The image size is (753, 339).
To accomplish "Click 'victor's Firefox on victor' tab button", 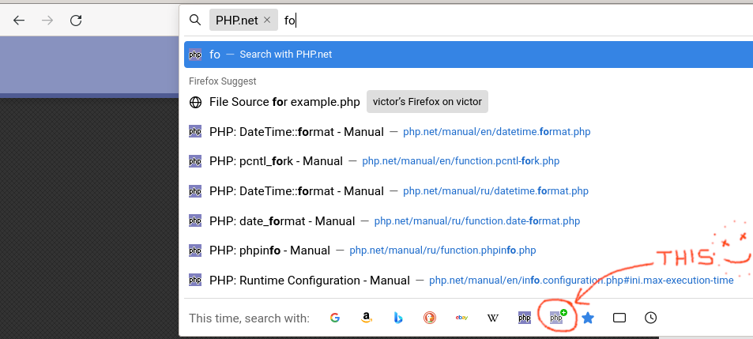I will pyautogui.click(x=427, y=102).
